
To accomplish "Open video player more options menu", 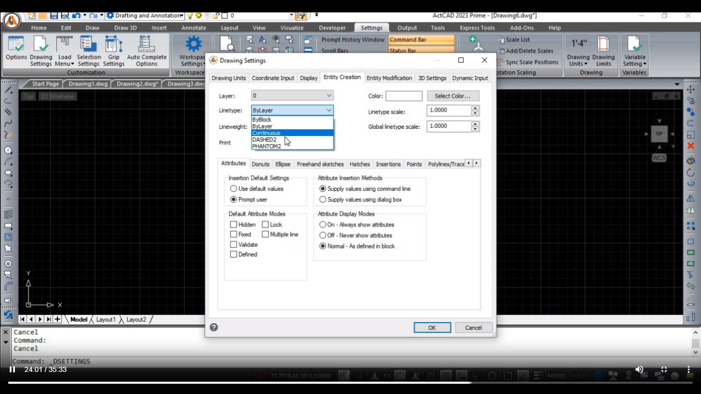I will click(688, 369).
